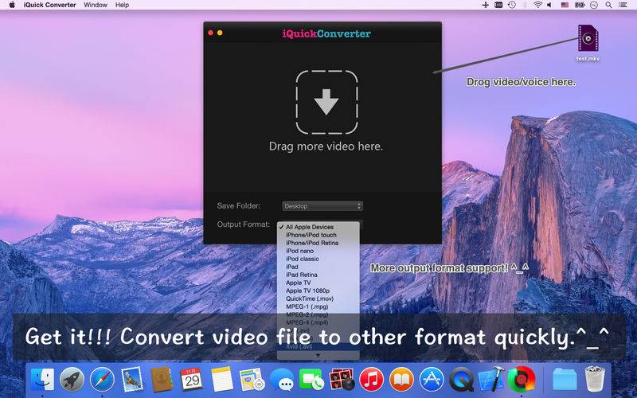Open the Notes app in the Dock
This screenshot has width=637, height=398.
coord(222,380)
